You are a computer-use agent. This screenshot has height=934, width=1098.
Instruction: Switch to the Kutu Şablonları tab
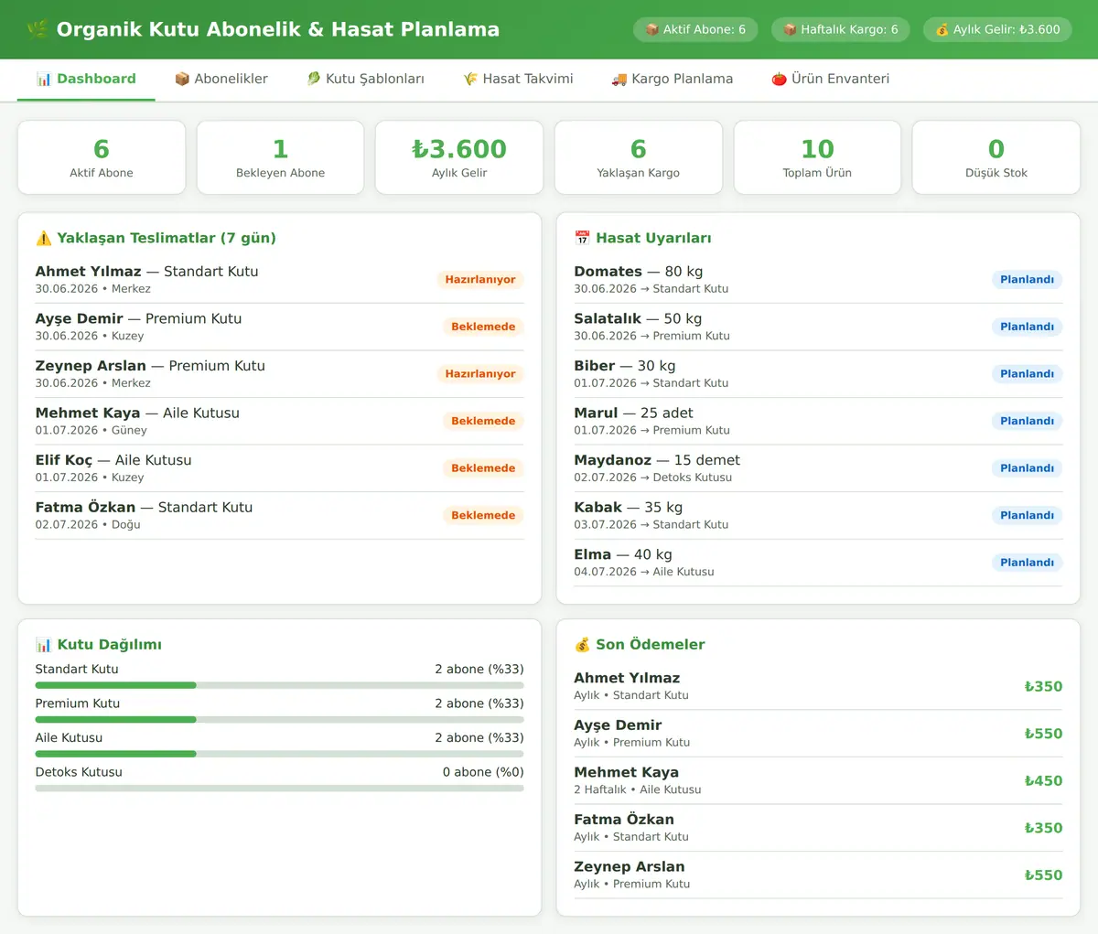tap(365, 80)
